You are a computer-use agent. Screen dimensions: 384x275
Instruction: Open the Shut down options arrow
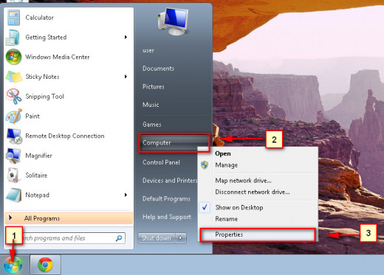tap(181, 238)
